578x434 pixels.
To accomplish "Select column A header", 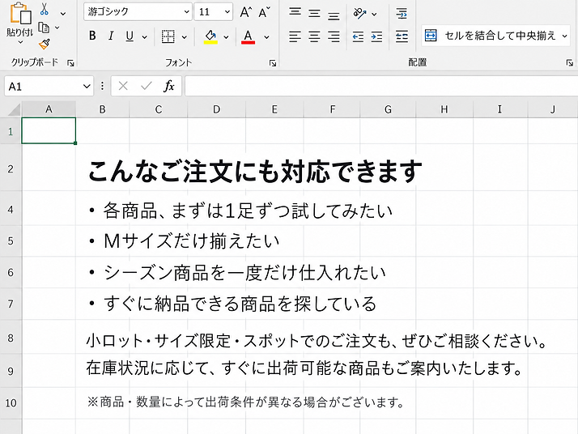I will 49,109.
